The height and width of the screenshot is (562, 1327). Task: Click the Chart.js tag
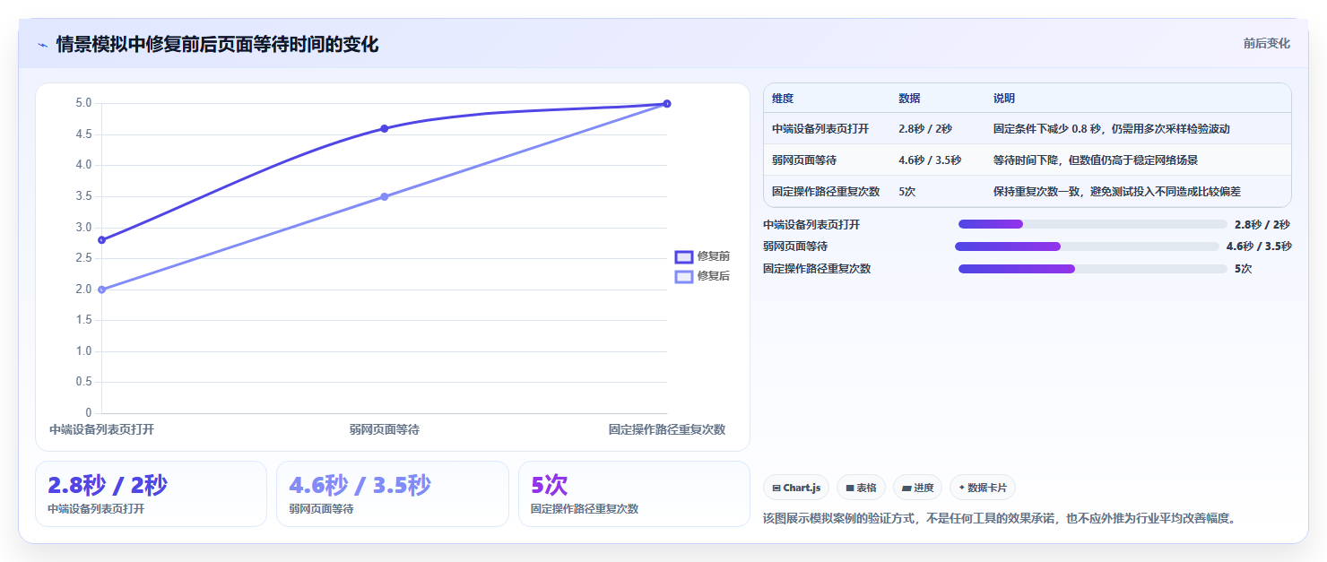point(796,488)
